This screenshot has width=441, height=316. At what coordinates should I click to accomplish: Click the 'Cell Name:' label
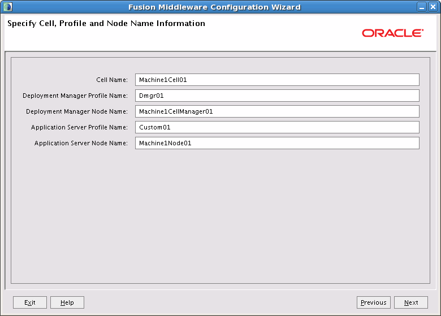[x=112, y=80]
